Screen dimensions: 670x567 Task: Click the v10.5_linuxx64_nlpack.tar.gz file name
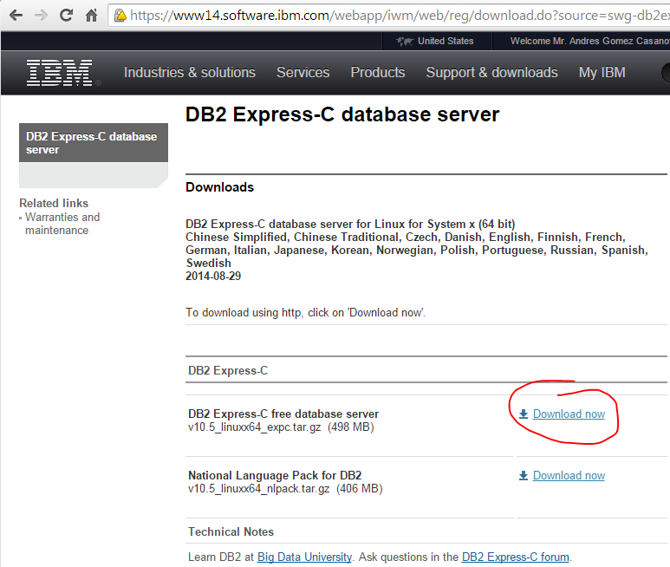pyautogui.click(x=259, y=489)
